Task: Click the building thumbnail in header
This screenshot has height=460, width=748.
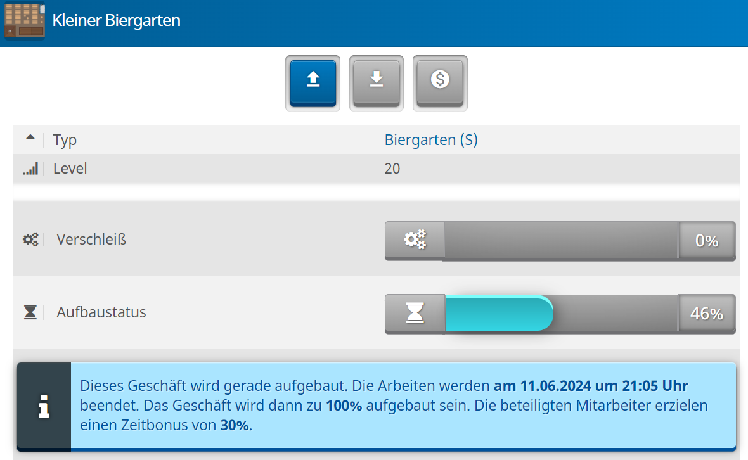Action: coord(25,20)
